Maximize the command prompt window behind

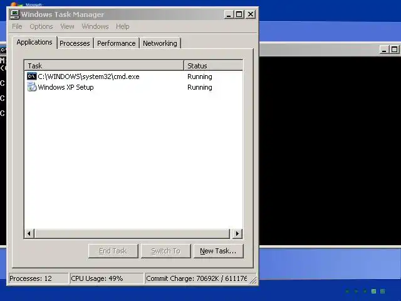click(x=394, y=50)
